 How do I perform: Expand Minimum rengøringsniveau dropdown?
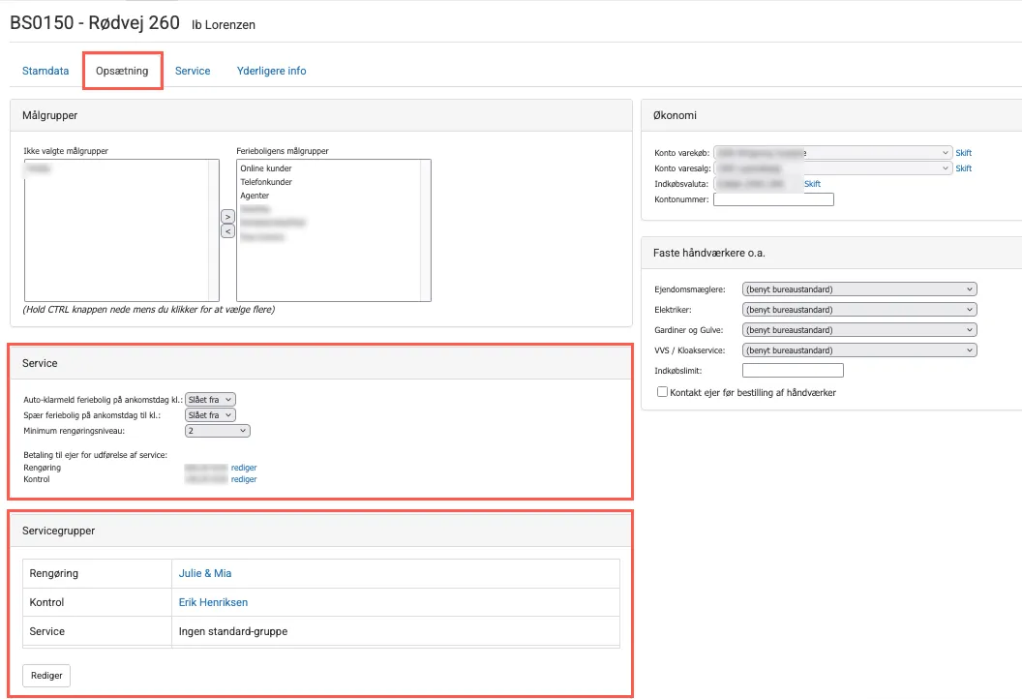click(x=217, y=431)
